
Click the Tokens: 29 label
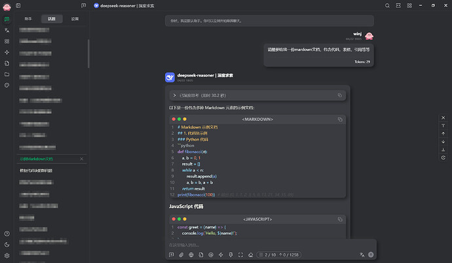(x=362, y=61)
